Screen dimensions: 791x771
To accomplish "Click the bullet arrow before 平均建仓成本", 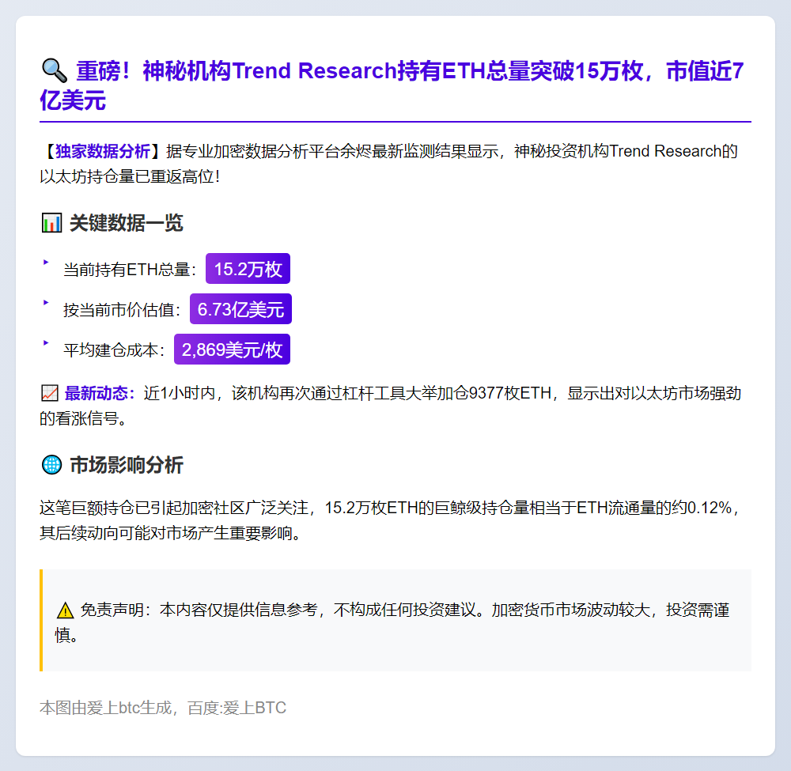I will pyautogui.click(x=46, y=343).
